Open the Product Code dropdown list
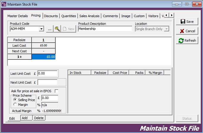This screenshot has width=203, height=133. click(41, 29)
